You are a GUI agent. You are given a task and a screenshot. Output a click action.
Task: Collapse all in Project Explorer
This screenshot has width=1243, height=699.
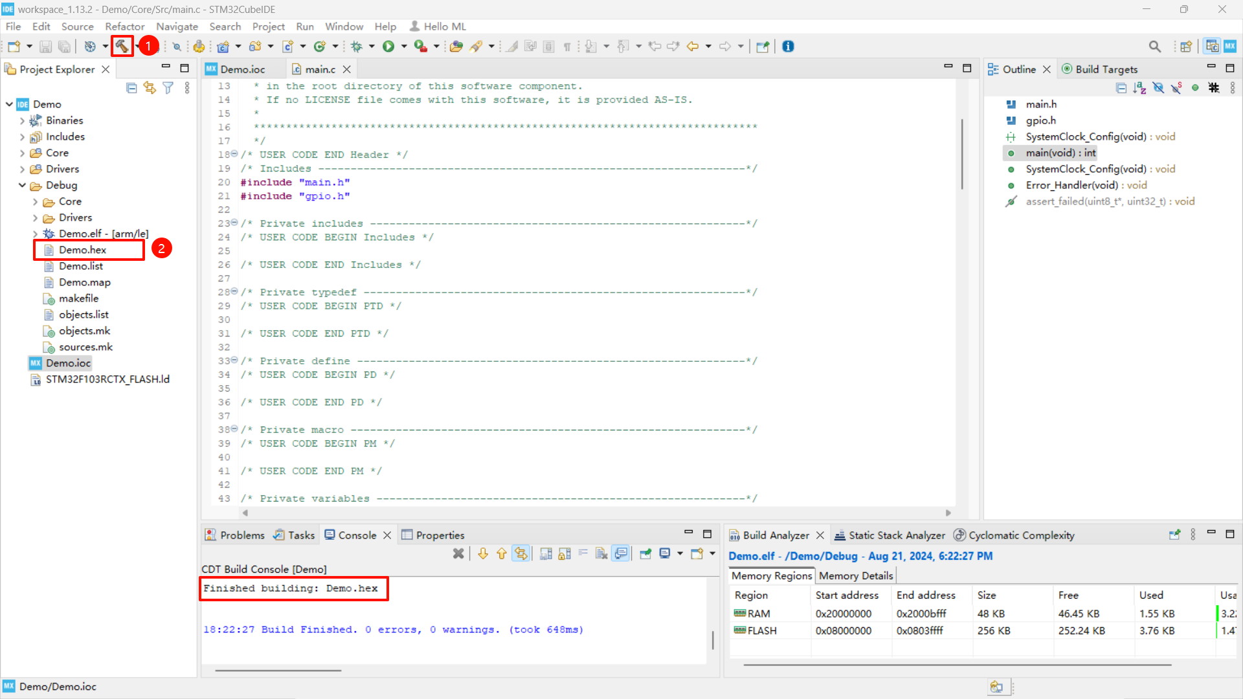pyautogui.click(x=131, y=88)
